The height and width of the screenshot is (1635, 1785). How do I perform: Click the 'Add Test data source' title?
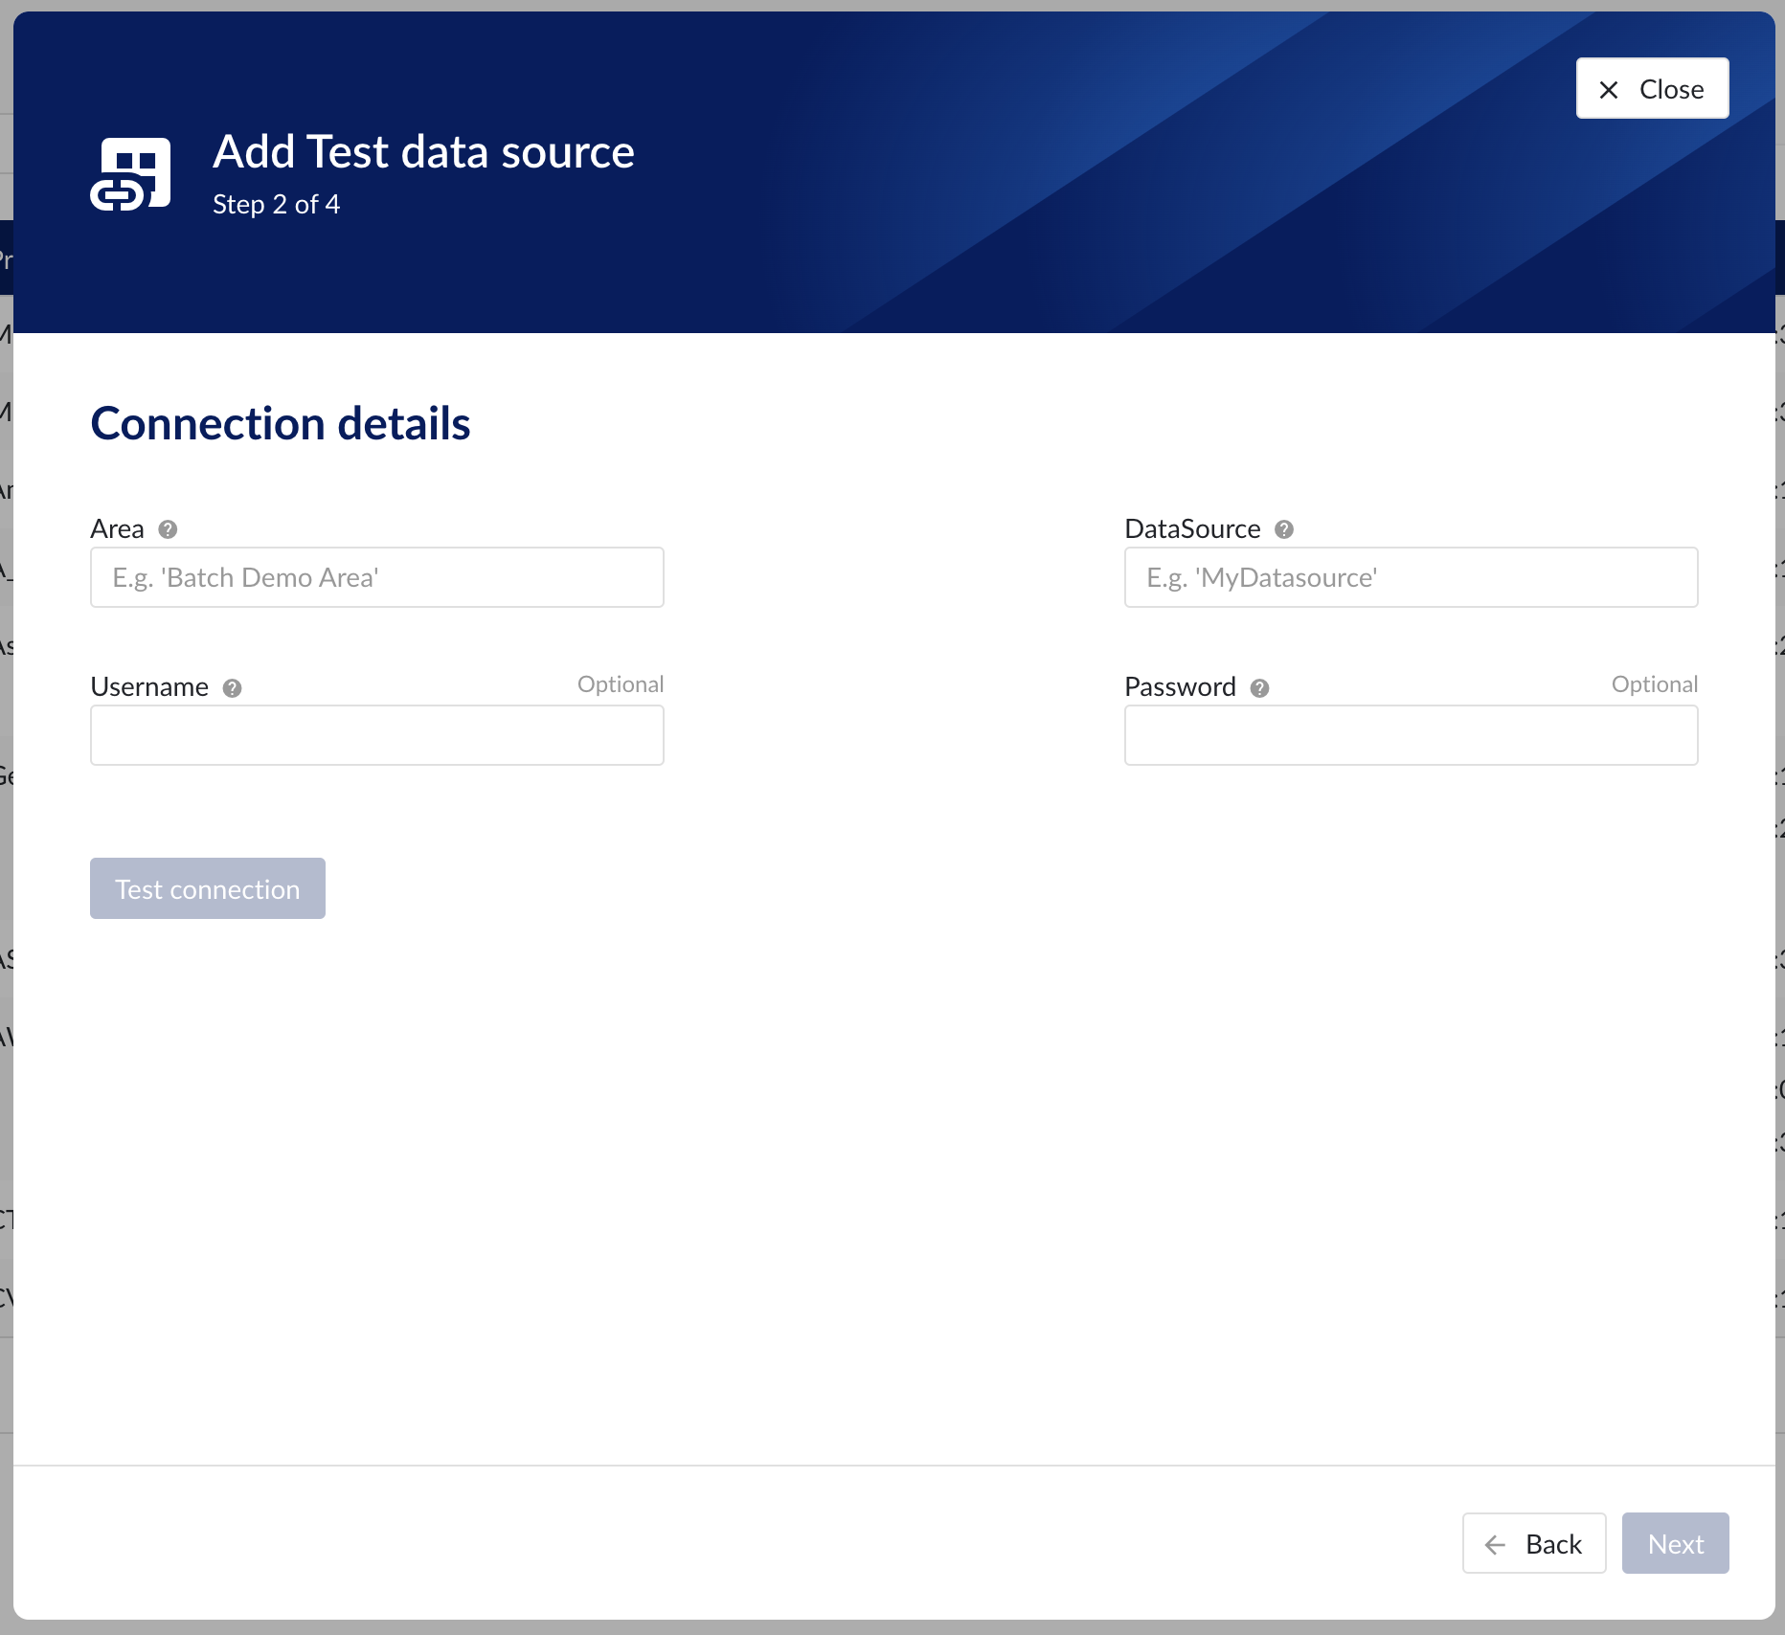tap(423, 151)
